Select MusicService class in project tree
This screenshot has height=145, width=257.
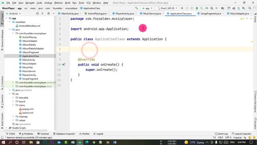click(x=29, y=71)
